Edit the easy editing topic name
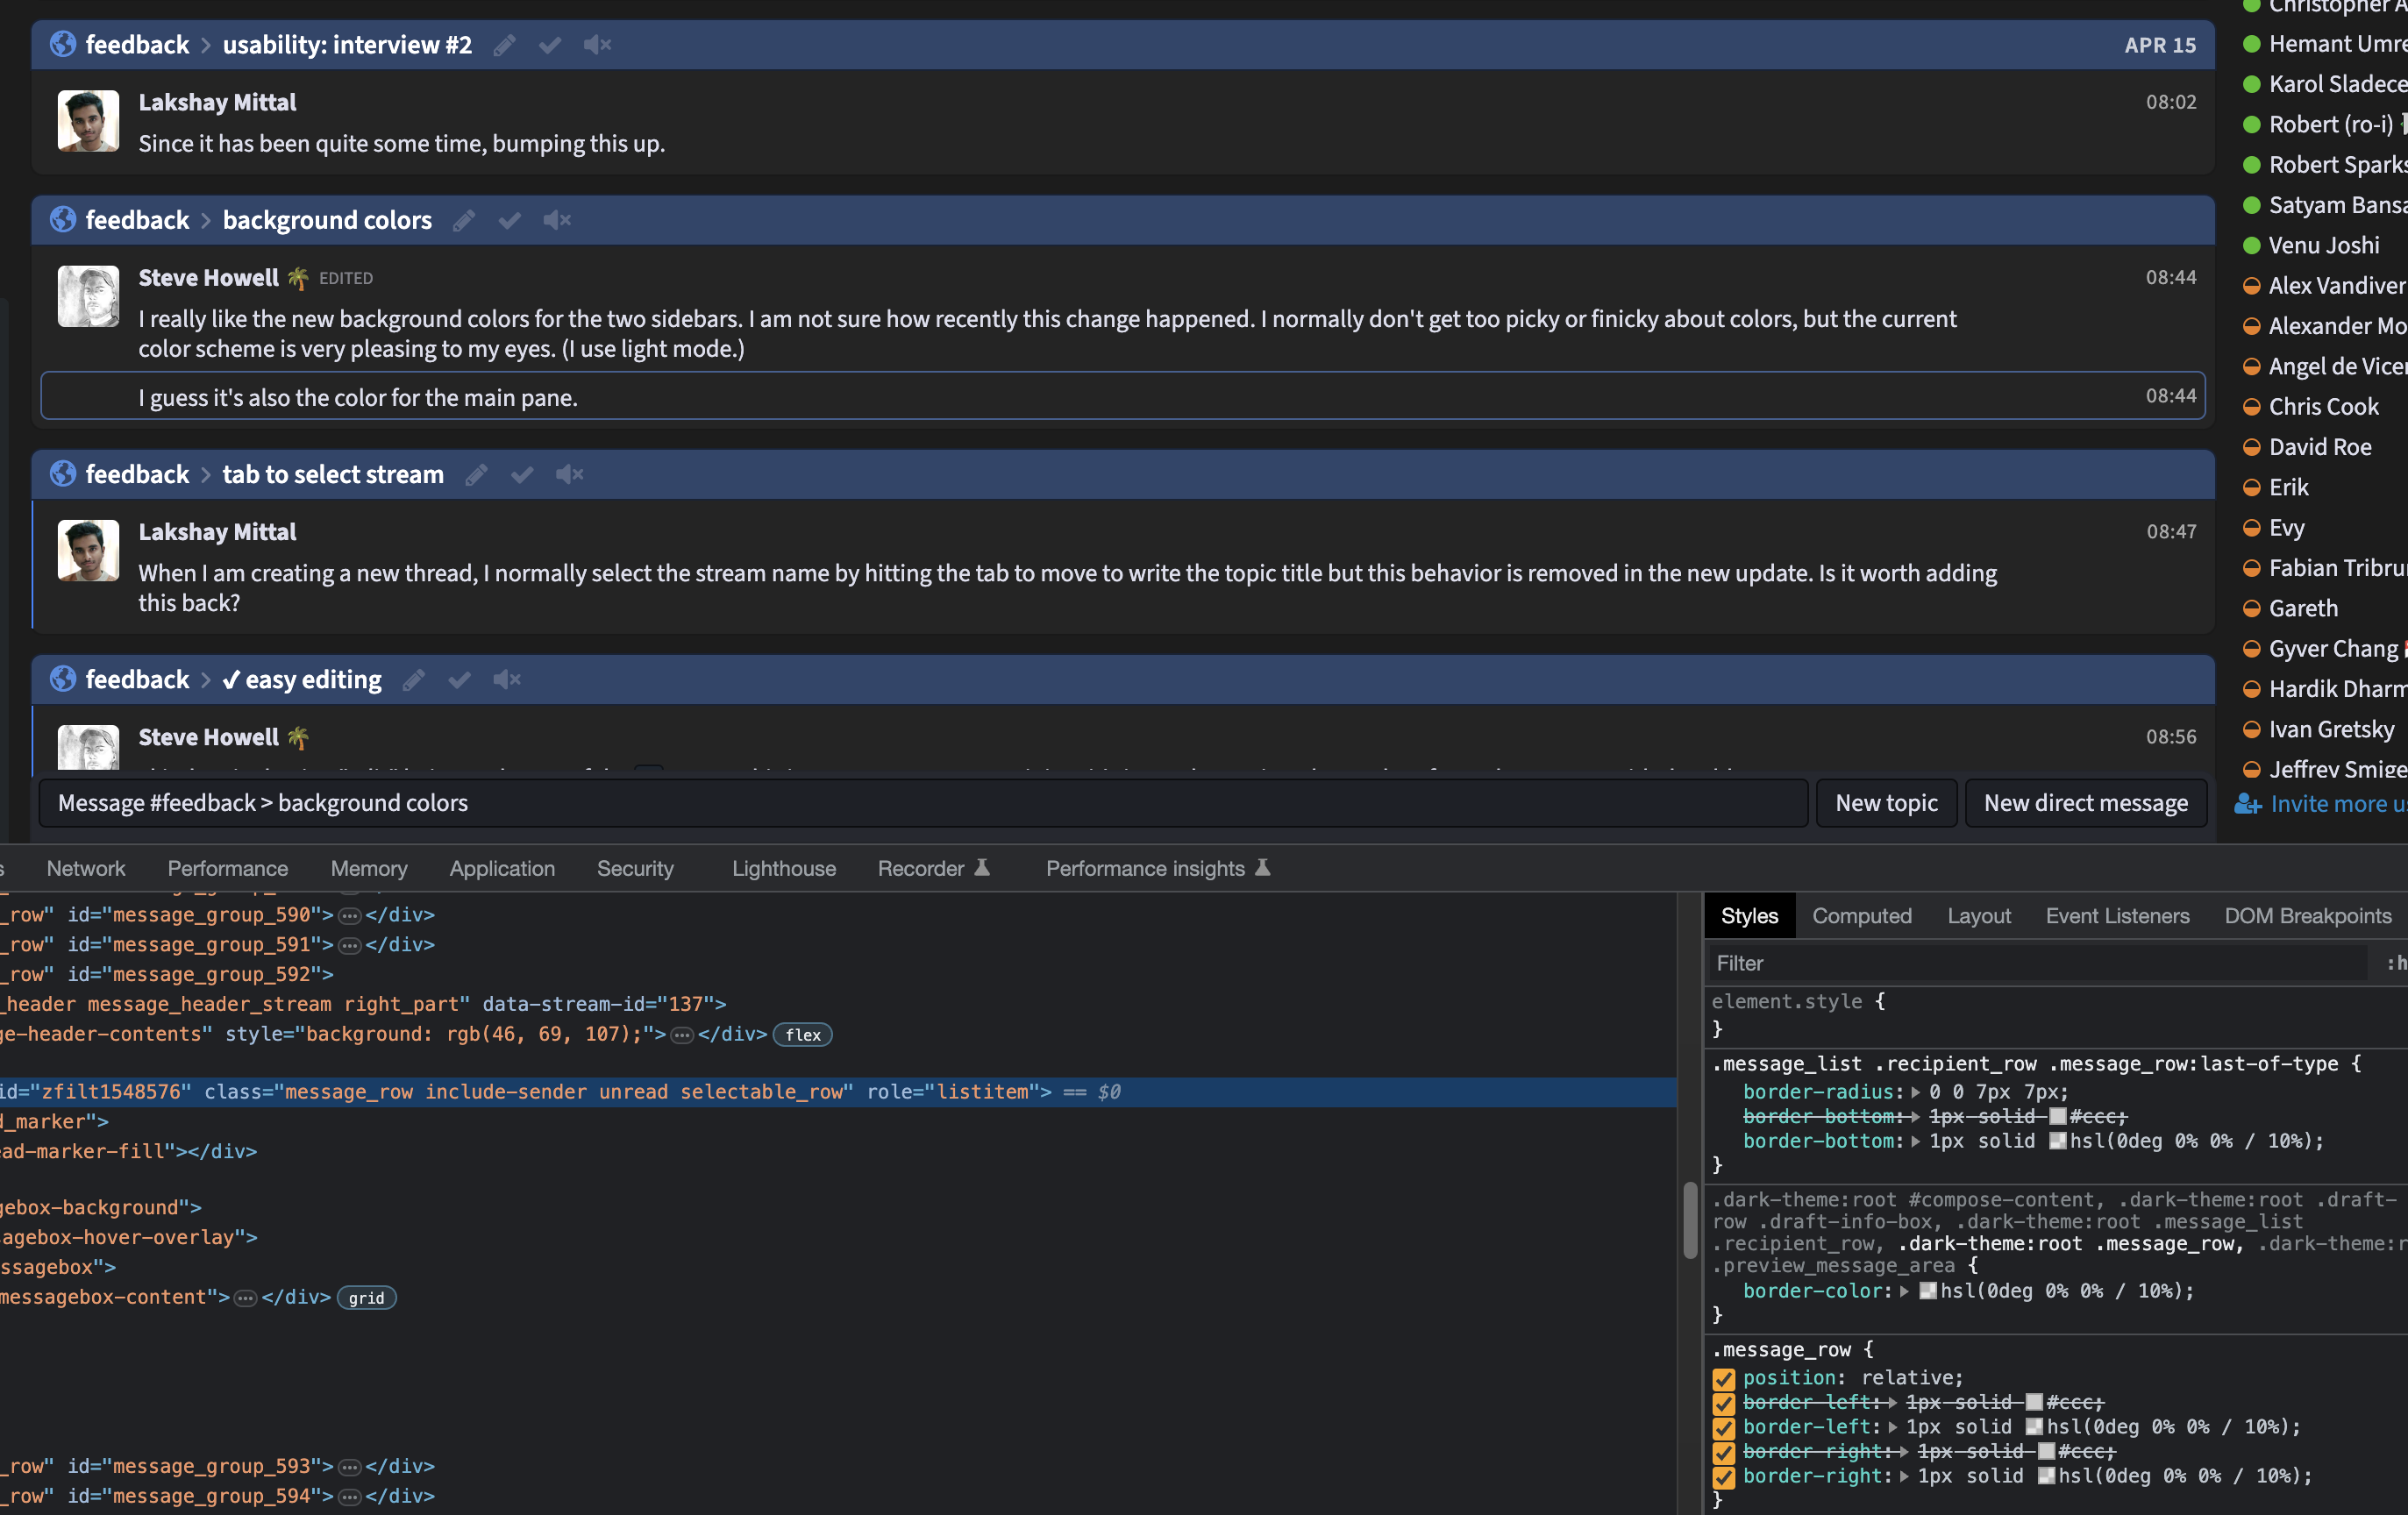 [x=414, y=680]
